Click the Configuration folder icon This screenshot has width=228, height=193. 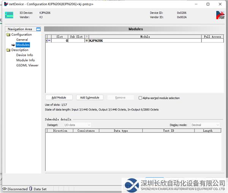8,35
